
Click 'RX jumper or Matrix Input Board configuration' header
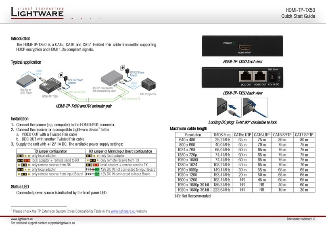coord(121,151)
